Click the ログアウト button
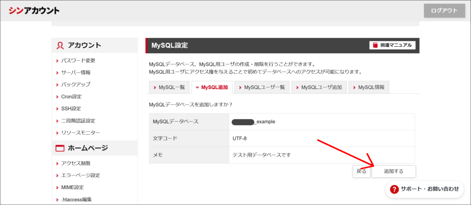Viewport: 471px width, 205px height. [x=444, y=11]
